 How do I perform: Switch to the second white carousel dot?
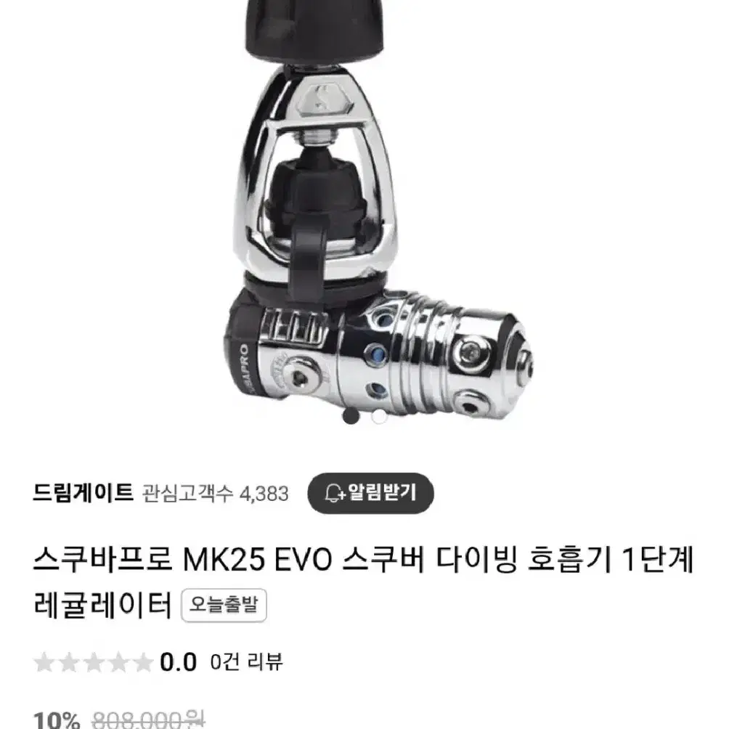(x=379, y=415)
